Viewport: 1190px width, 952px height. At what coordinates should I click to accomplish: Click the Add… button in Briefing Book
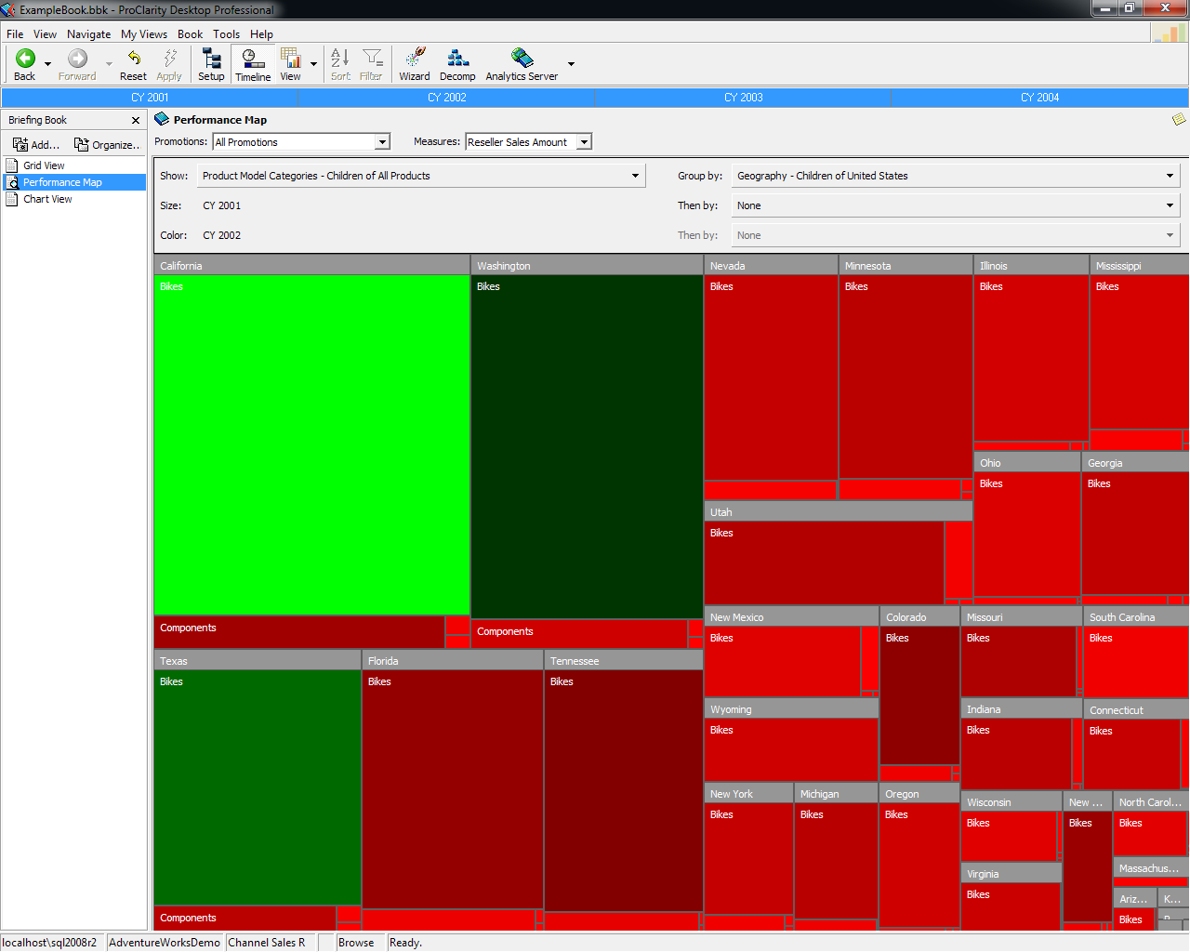pos(36,145)
